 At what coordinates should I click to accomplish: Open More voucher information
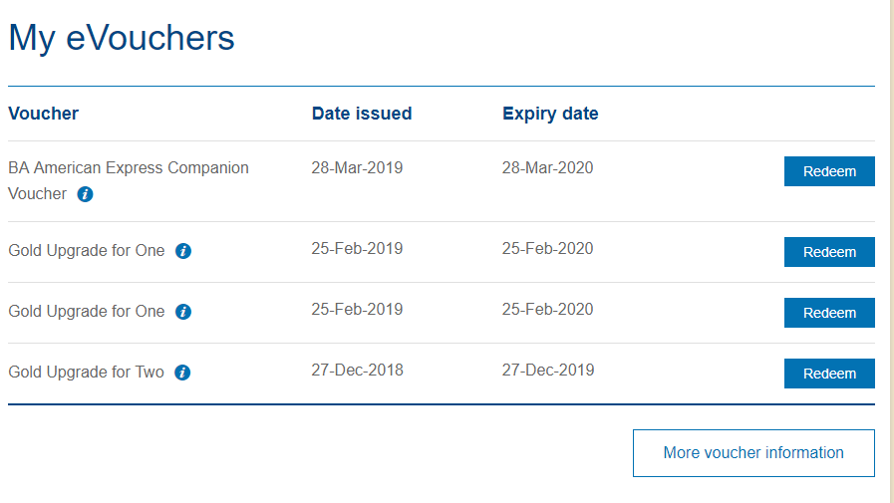coord(753,453)
